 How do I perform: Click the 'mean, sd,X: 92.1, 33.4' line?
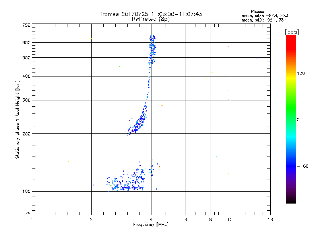click(264, 20)
